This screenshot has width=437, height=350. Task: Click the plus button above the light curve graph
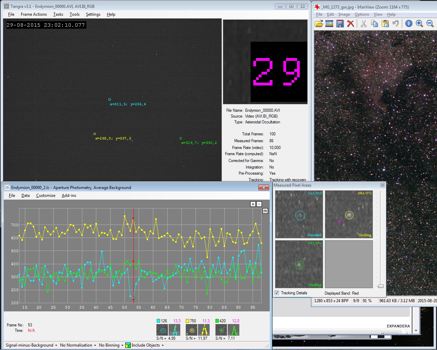253,204
